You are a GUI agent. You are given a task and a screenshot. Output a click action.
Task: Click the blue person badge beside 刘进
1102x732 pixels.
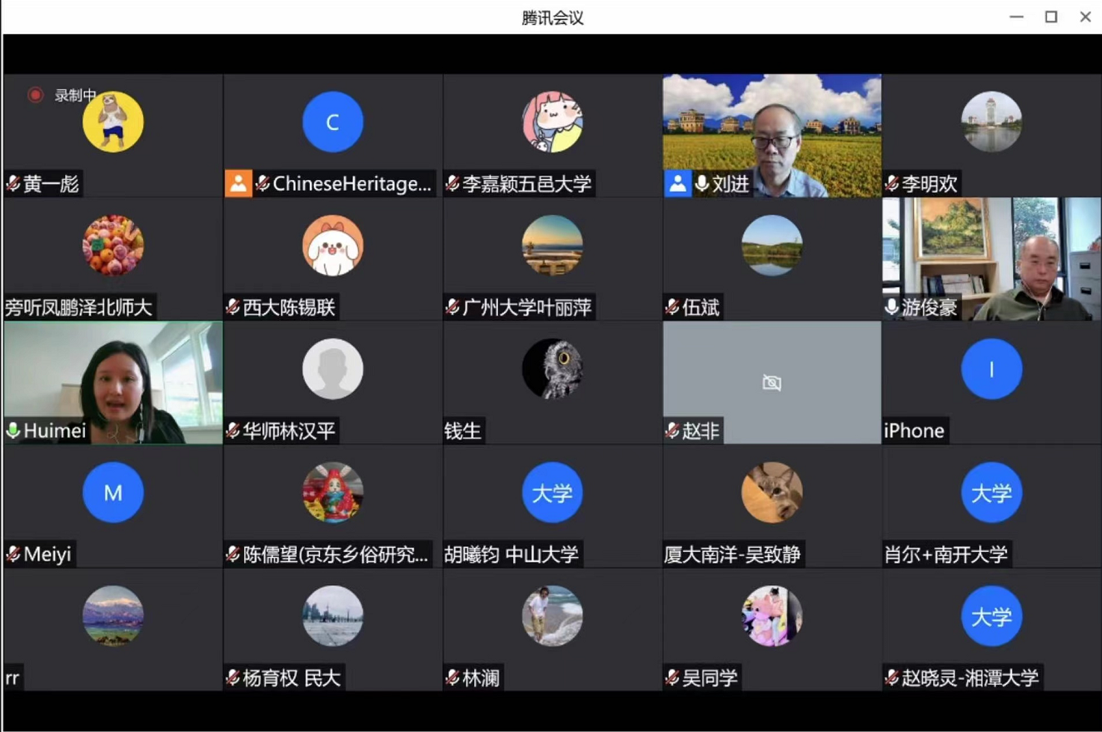[x=677, y=184]
